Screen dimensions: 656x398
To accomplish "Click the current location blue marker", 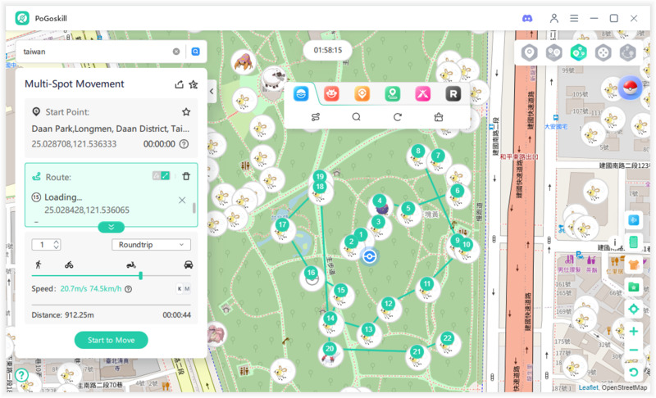I will click(x=370, y=256).
